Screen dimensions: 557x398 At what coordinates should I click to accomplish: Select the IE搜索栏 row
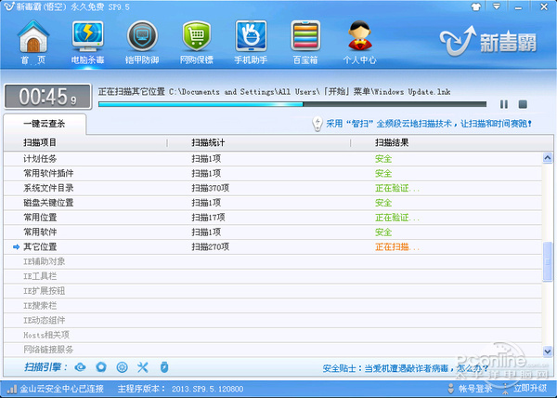[272, 306]
